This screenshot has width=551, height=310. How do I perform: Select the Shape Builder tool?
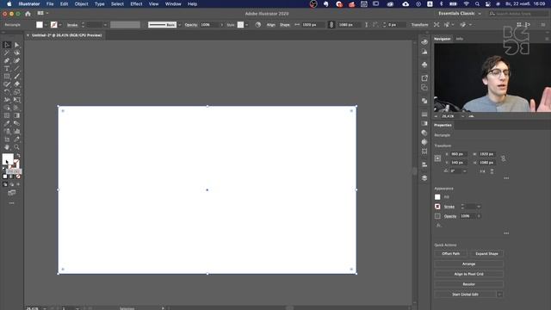[x=7, y=108]
